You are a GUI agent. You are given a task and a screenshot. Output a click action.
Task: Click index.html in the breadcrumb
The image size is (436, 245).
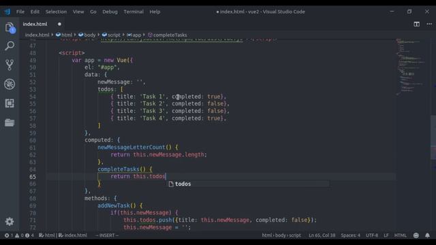[37, 35]
